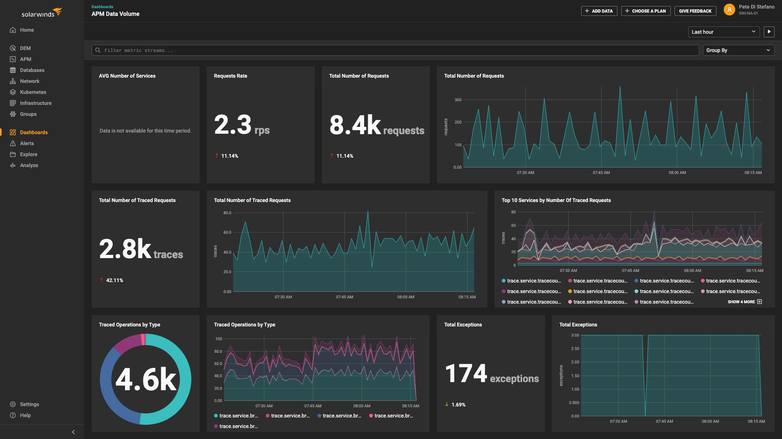Open the Last hour time range dropdown
The image size is (782, 439).
click(x=724, y=32)
